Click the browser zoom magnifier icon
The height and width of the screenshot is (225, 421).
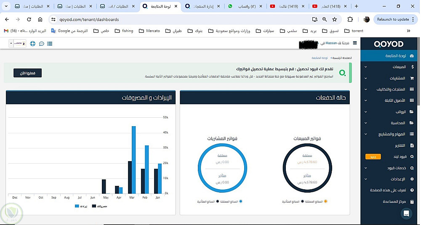coord(325,19)
